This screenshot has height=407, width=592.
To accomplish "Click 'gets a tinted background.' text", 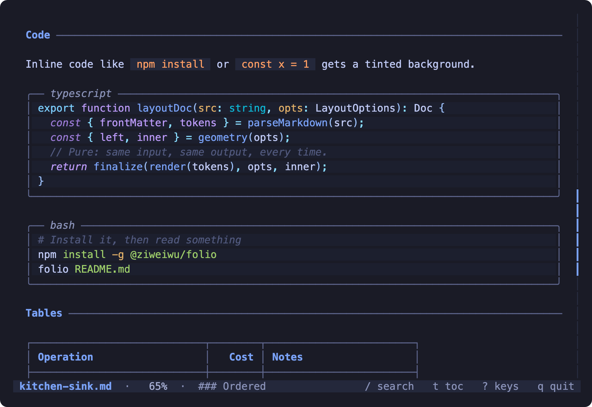I will [398, 64].
